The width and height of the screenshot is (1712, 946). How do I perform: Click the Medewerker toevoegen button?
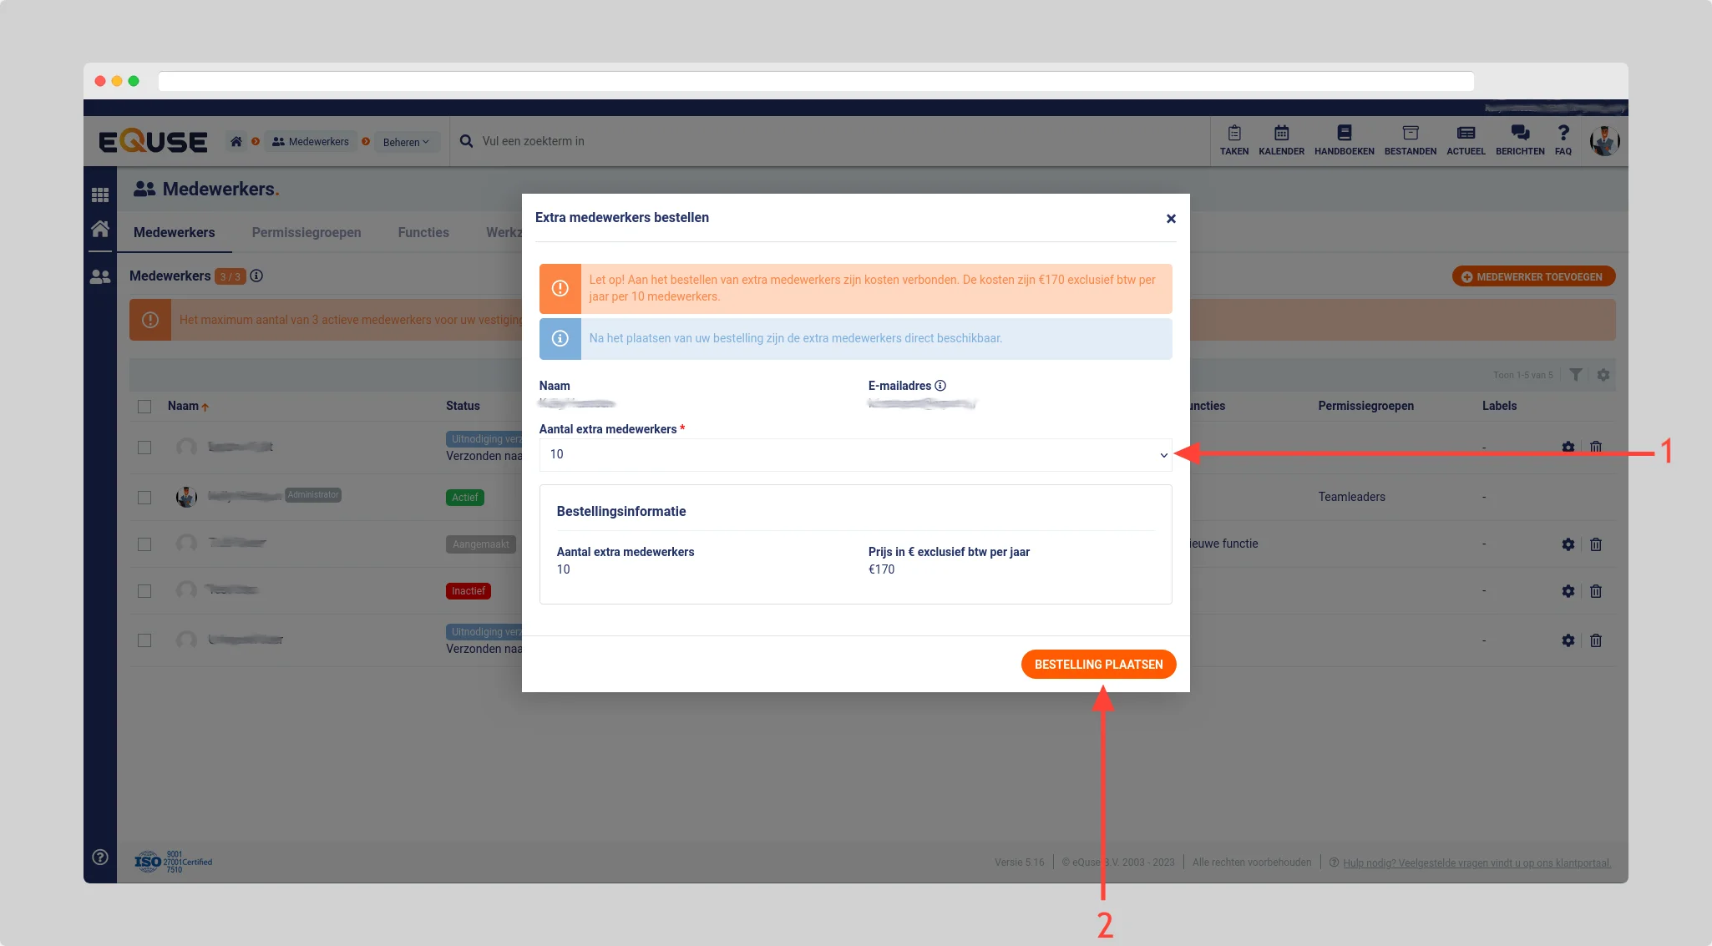pyautogui.click(x=1533, y=277)
